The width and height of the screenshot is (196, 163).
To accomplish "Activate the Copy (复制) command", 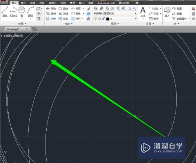I will click(x=51, y=14).
